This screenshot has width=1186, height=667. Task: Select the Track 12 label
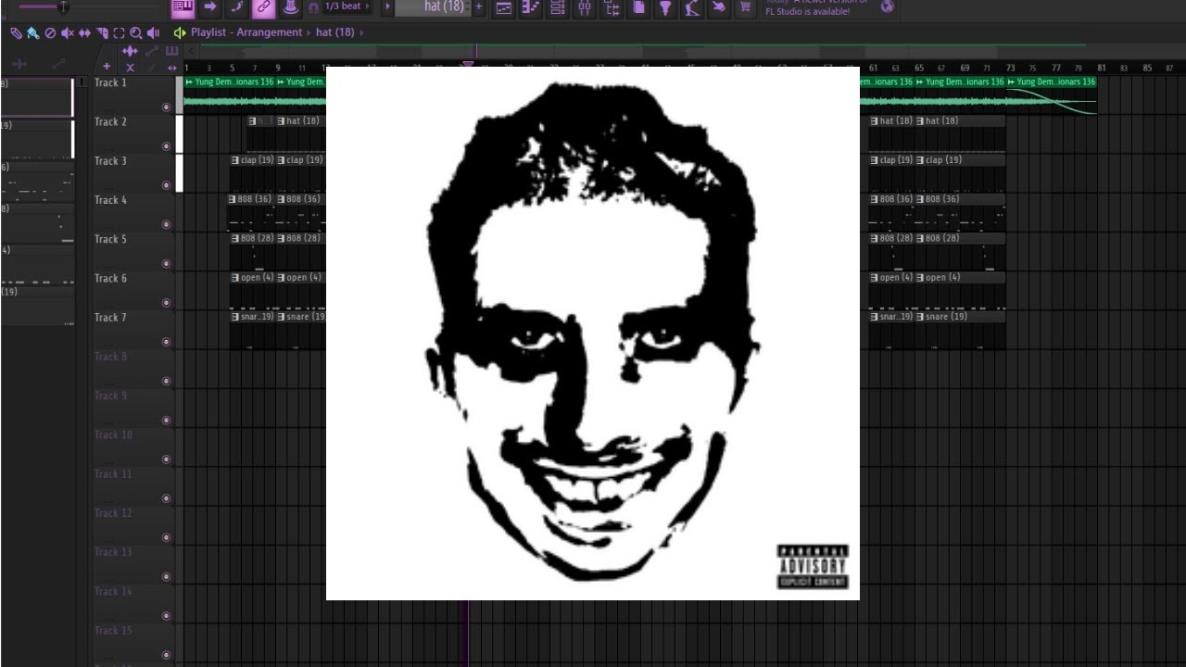[113, 513]
